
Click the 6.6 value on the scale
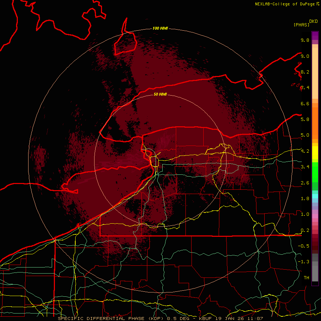pos(305,103)
